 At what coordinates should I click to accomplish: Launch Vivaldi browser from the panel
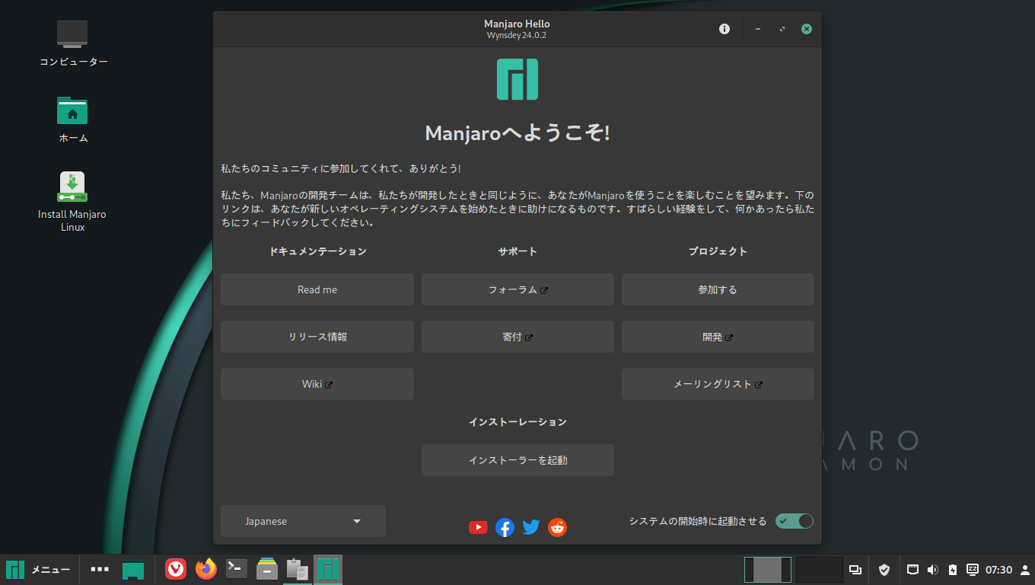click(176, 569)
